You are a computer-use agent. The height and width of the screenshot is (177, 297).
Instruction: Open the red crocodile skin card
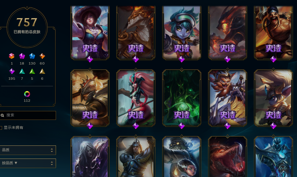(x=228, y=156)
